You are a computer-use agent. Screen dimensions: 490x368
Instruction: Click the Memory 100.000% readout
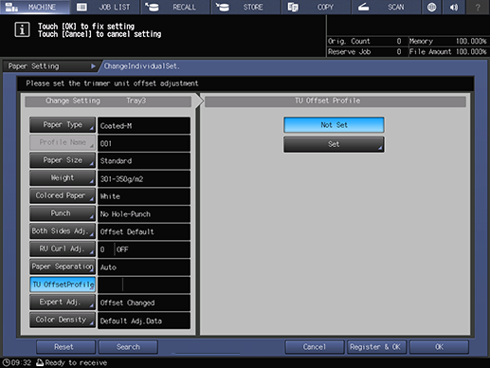coord(448,41)
